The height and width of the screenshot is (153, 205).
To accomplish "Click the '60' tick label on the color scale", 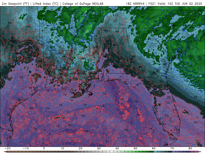I will coord(154,148).
